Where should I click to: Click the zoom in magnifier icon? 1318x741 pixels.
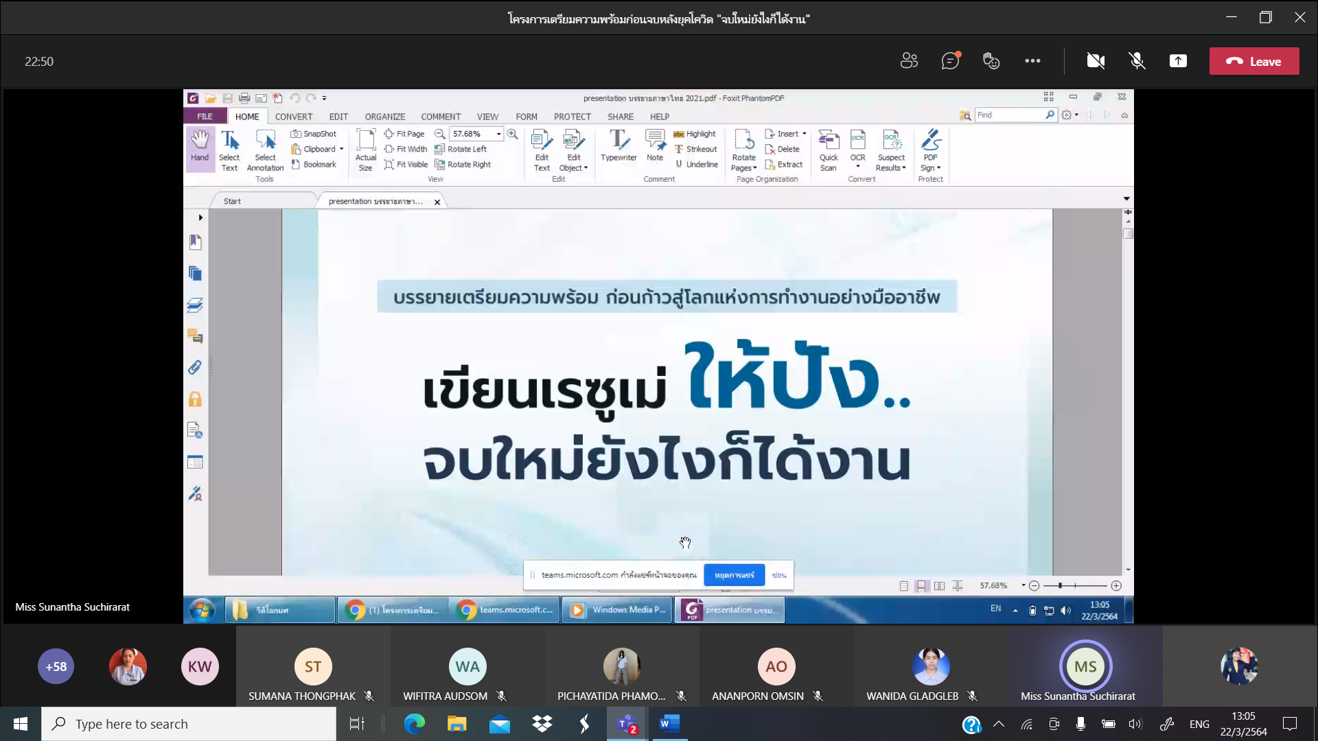tap(512, 134)
